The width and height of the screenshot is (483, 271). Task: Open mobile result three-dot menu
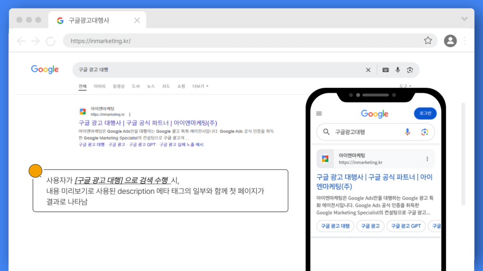click(427, 159)
